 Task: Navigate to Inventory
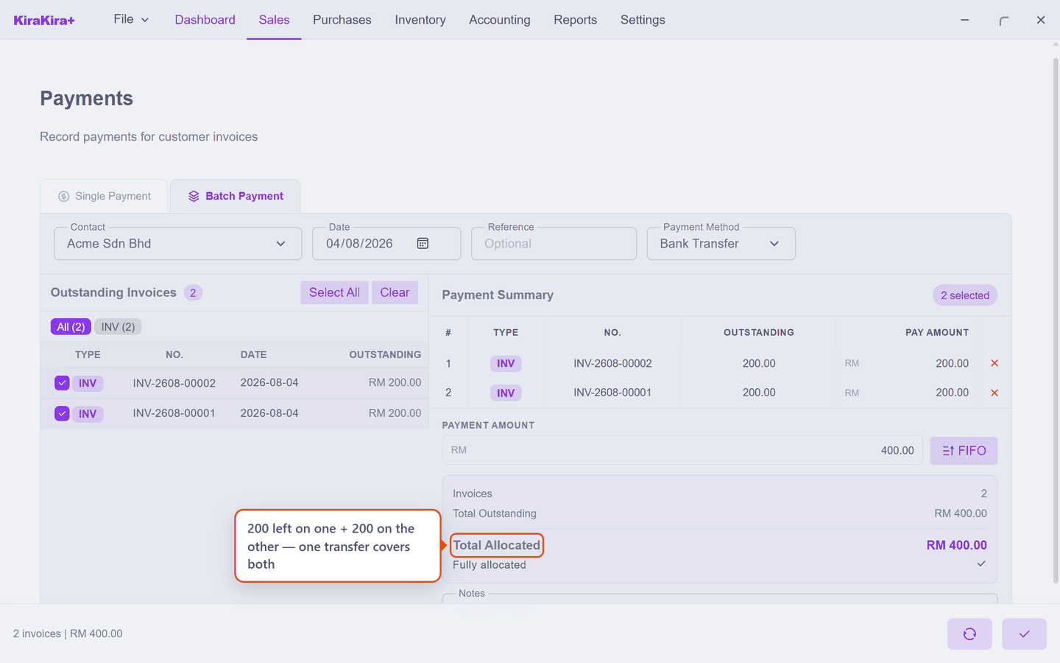click(x=420, y=20)
